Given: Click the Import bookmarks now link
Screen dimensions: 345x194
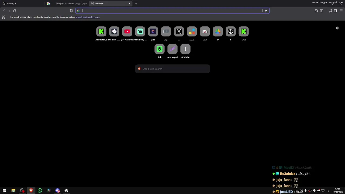Looking at the screenshot, I should [88, 17].
